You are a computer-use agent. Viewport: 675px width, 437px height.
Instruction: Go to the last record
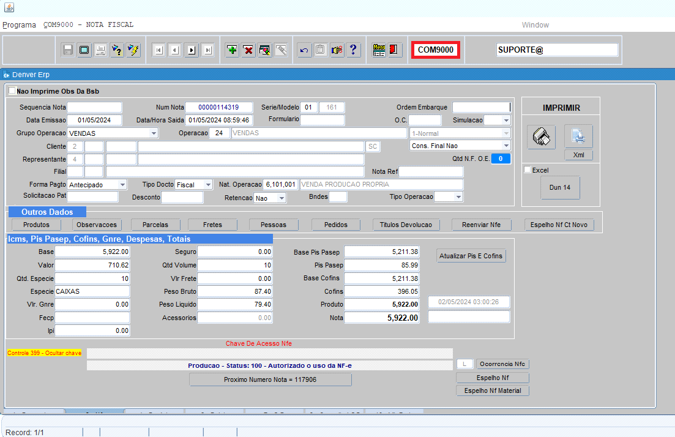click(208, 50)
